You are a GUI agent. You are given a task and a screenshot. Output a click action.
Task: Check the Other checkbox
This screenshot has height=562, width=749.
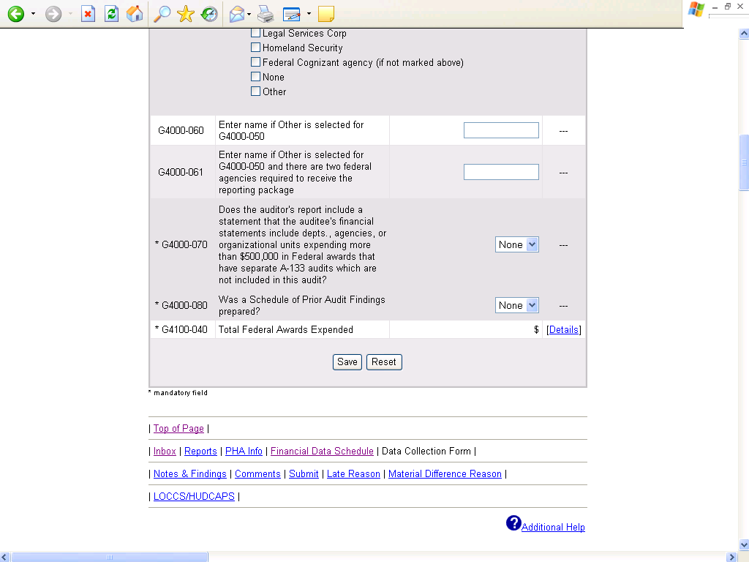click(255, 91)
